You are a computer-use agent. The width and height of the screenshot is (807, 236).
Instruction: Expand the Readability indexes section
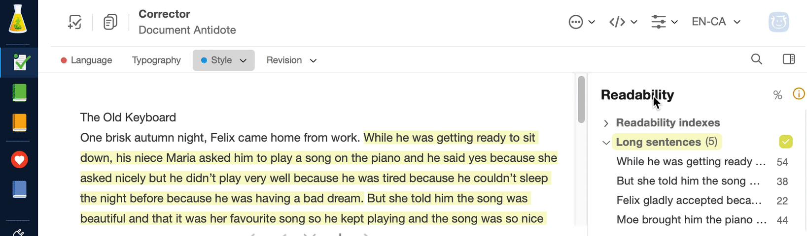(x=606, y=123)
